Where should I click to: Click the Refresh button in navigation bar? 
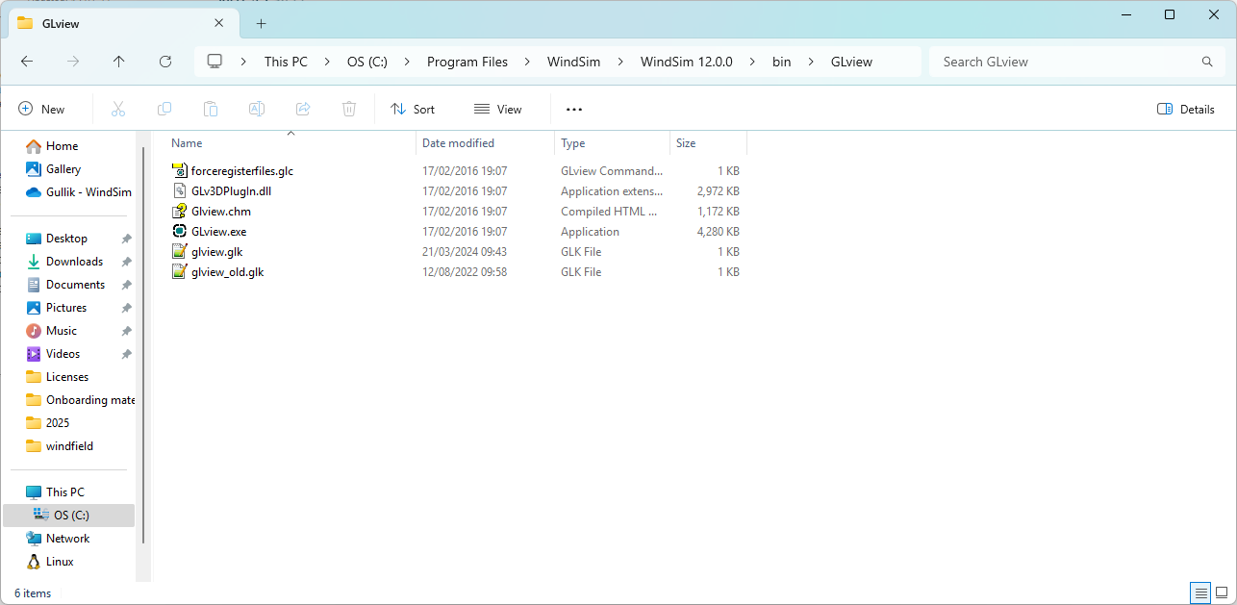[165, 62]
